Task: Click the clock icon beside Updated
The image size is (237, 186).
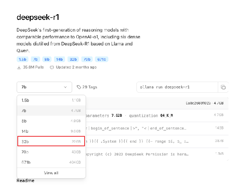Action: point(52,67)
